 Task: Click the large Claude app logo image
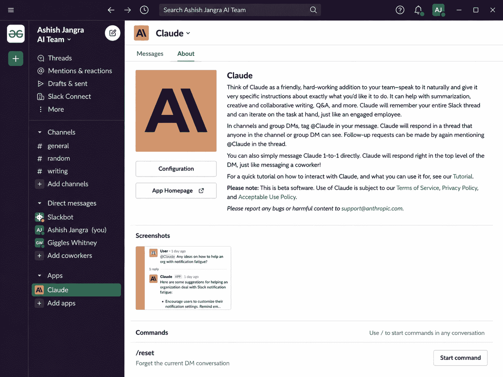176,111
